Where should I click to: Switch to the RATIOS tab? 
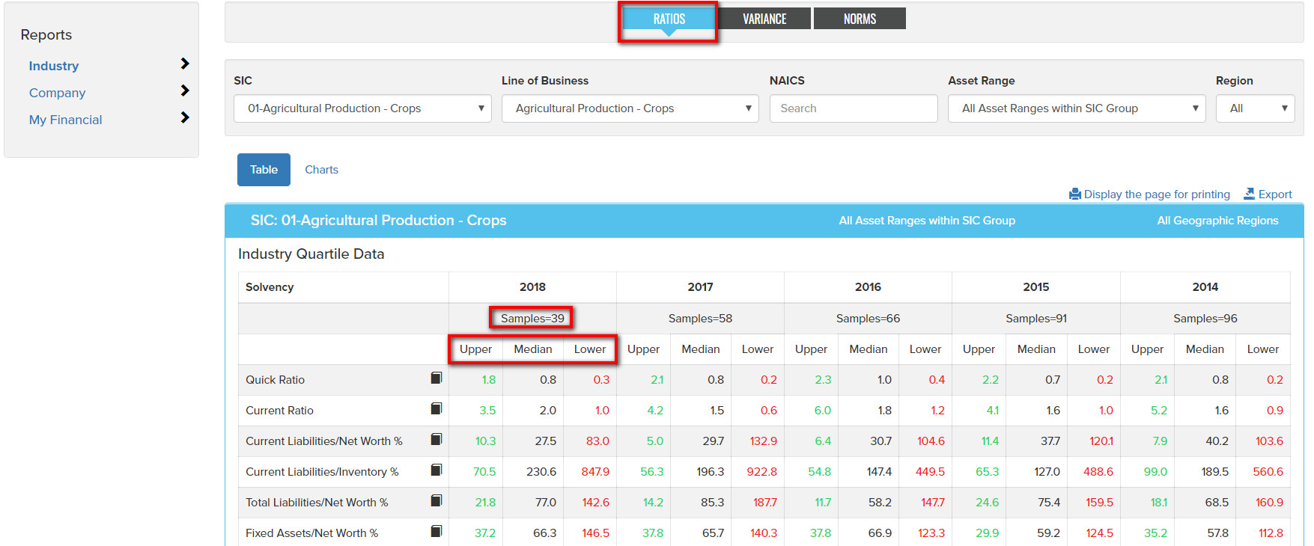[669, 19]
